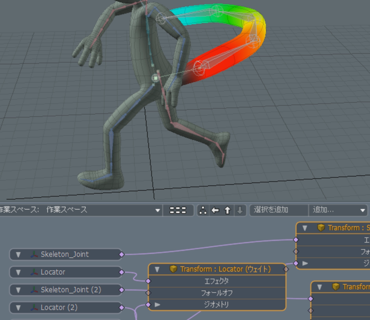Click the Locator (2) node's axis icon
Image resolution: width=370 pixels, height=320 pixels.
pyautogui.click(x=34, y=308)
